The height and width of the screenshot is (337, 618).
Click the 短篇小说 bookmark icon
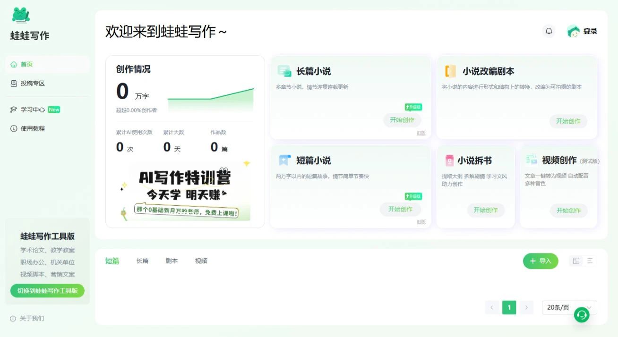(284, 160)
